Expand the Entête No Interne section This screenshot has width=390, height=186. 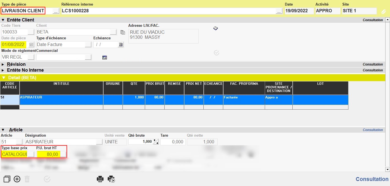pos(3,70)
